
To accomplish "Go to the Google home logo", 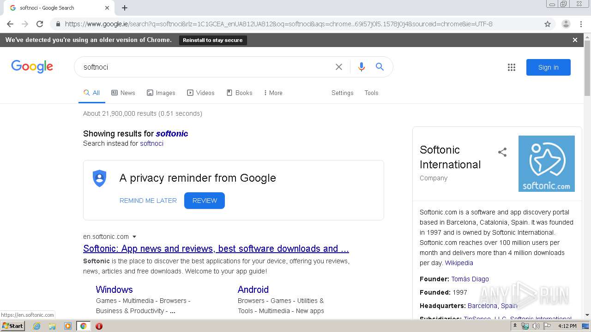I will click(32, 67).
